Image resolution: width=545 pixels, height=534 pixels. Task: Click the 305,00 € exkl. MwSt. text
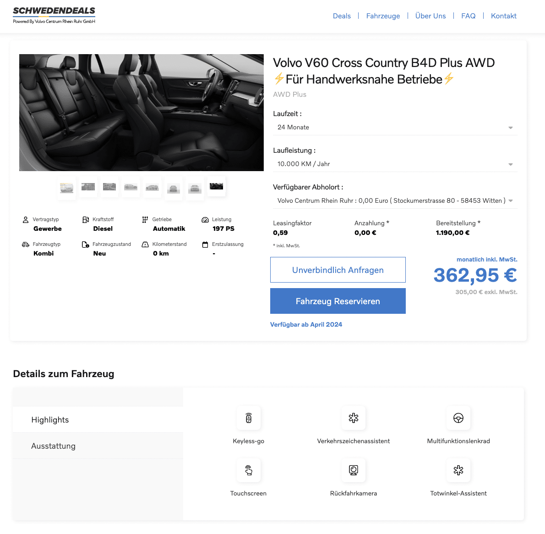click(486, 292)
